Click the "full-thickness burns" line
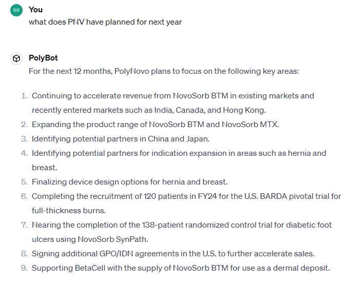This screenshot has height=285, width=349. 68,211
